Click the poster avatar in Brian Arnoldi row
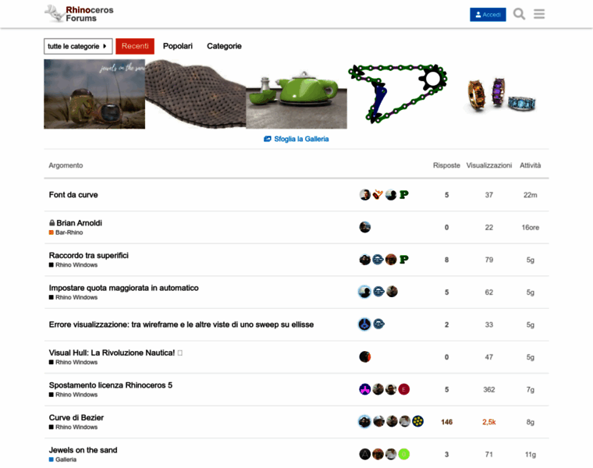 tap(364, 227)
